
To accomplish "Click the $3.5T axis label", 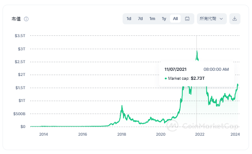I will click(x=20, y=36).
